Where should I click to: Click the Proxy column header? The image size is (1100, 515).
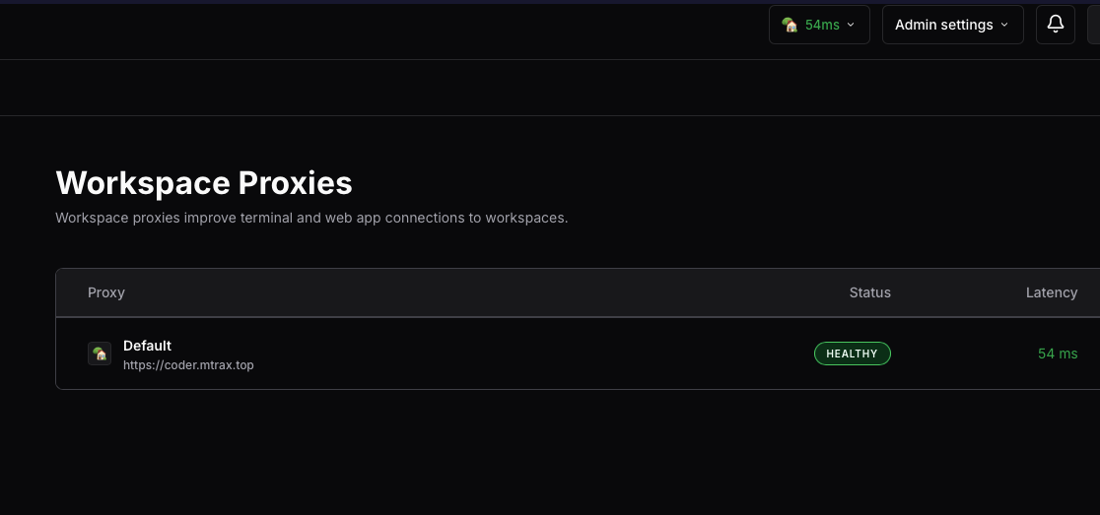[106, 292]
